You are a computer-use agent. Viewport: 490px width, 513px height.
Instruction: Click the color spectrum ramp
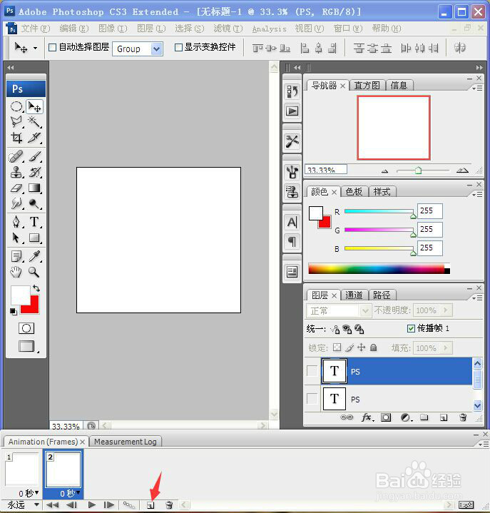pos(379,268)
